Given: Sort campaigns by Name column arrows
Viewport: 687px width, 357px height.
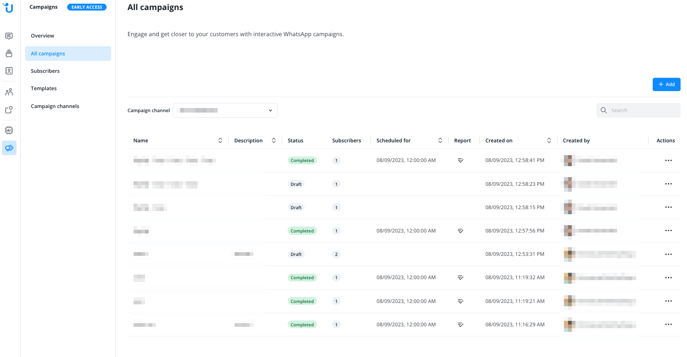Looking at the screenshot, I should [x=220, y=141].
